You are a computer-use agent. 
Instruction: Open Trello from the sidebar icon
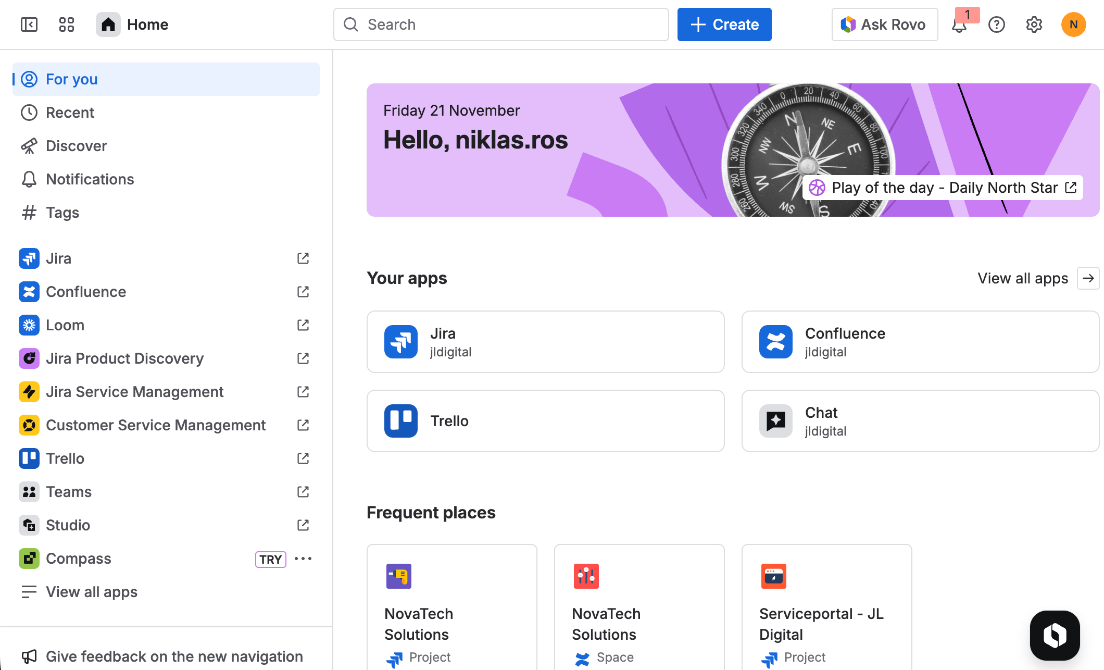29,458
